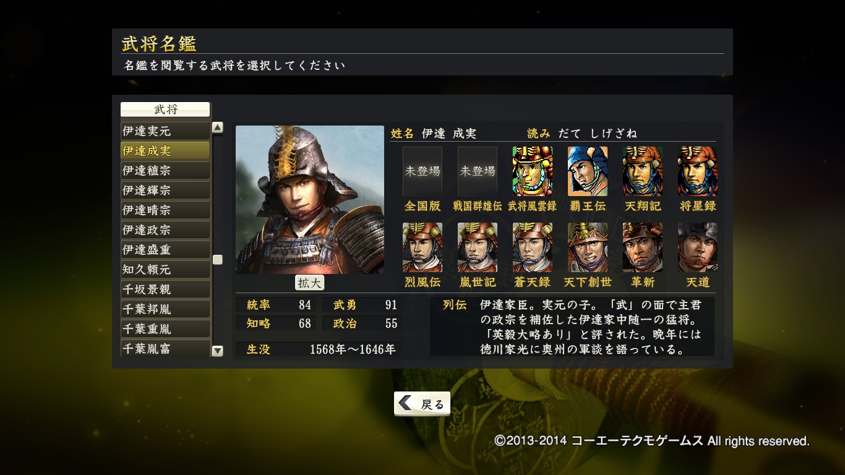Select 伊達輝宗 in the list
The width and height of the screenshot is (845, 475).
(x=165, y=190)
